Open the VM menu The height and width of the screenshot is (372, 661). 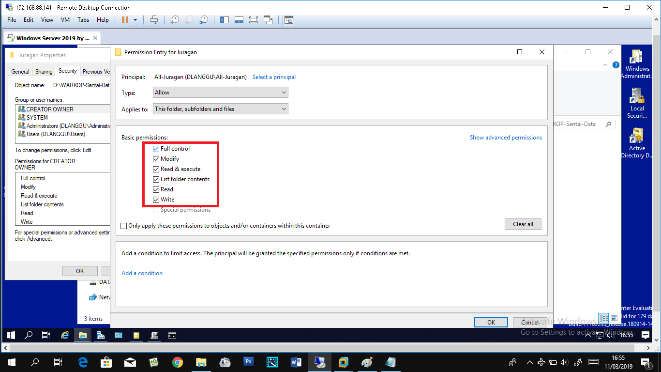pyautogui.click(x=65, y=20)
